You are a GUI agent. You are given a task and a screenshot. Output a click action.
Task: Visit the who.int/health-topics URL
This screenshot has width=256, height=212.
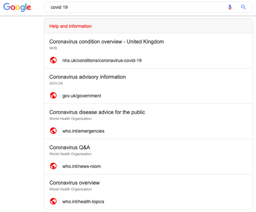click(x=83, y=202)
